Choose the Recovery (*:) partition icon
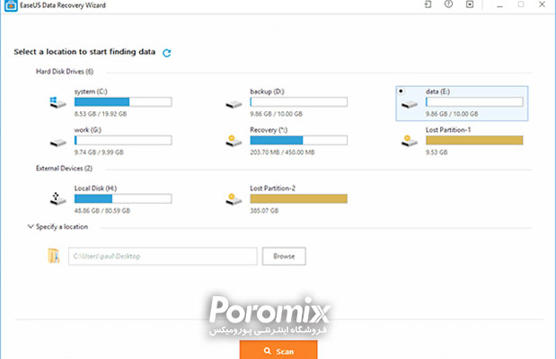The width and height of the screenshot is (556, 359). (x=234, y=142)
